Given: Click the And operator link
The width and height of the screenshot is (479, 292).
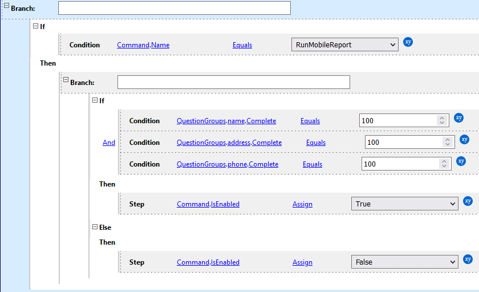Looking at the screenshot, I should (108, 143).
